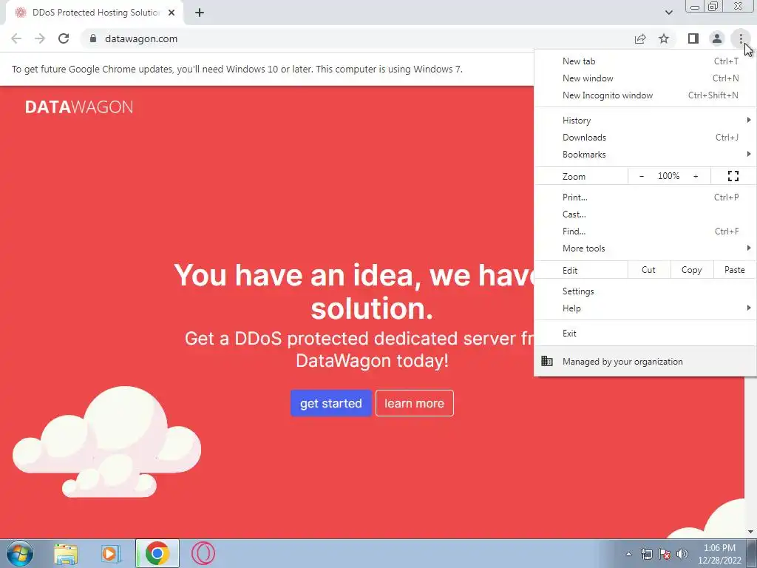Launch Windows Media Player from taskbar

111,553
